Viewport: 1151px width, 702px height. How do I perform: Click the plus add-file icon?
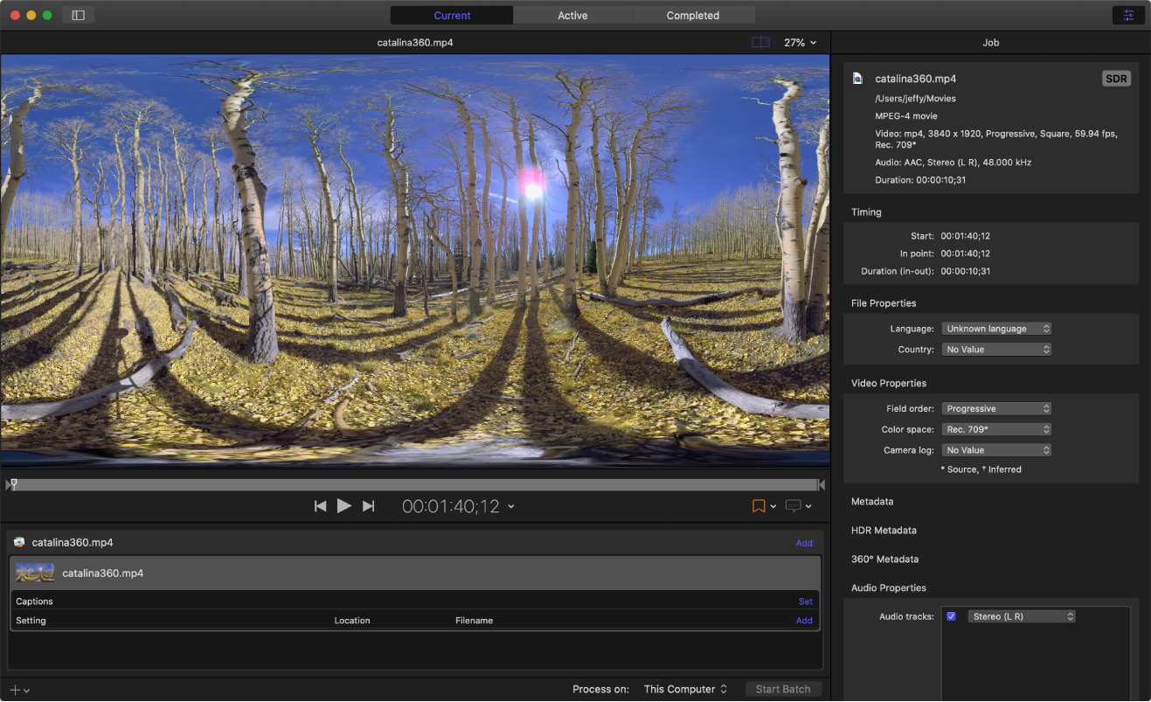(x=15, y=690)
